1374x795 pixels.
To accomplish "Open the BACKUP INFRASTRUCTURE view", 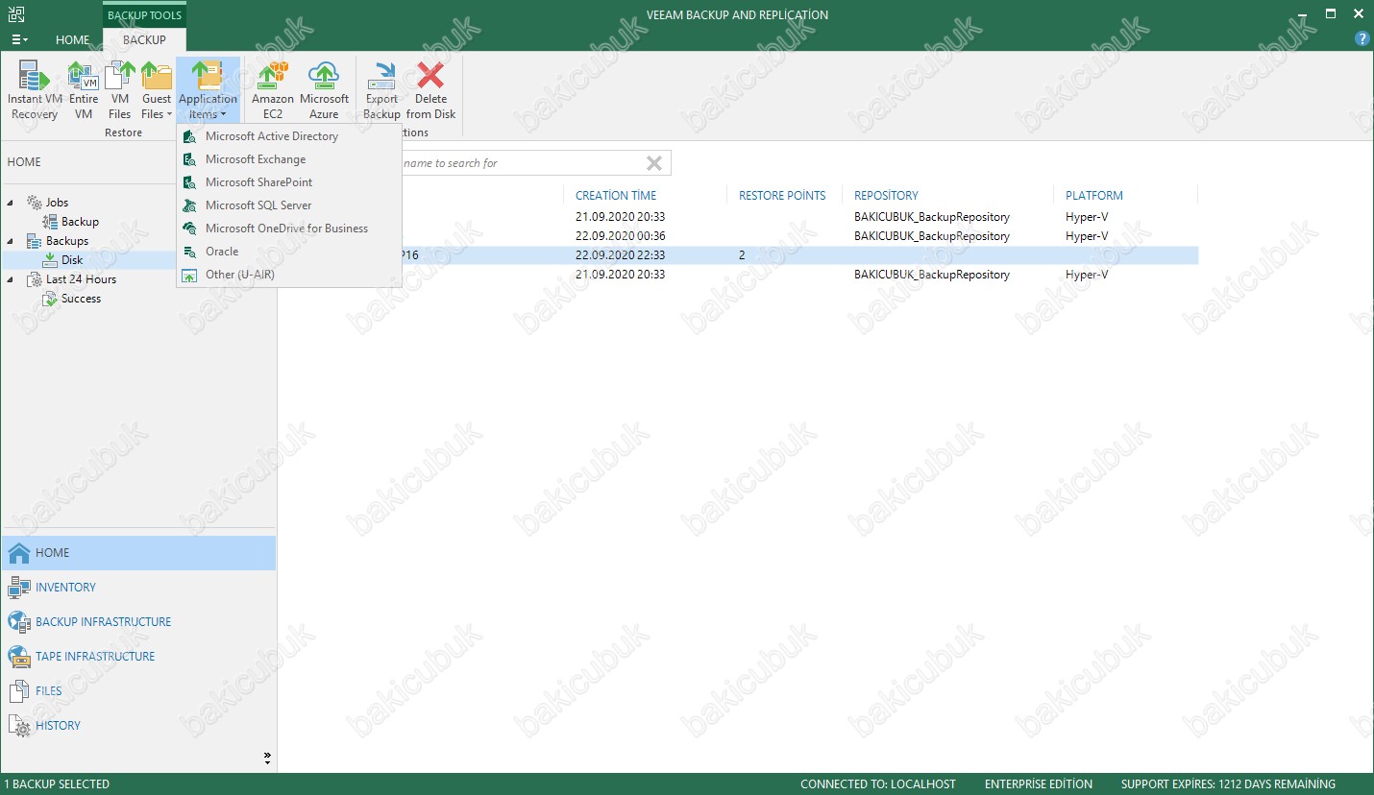I will pos(138,622).
